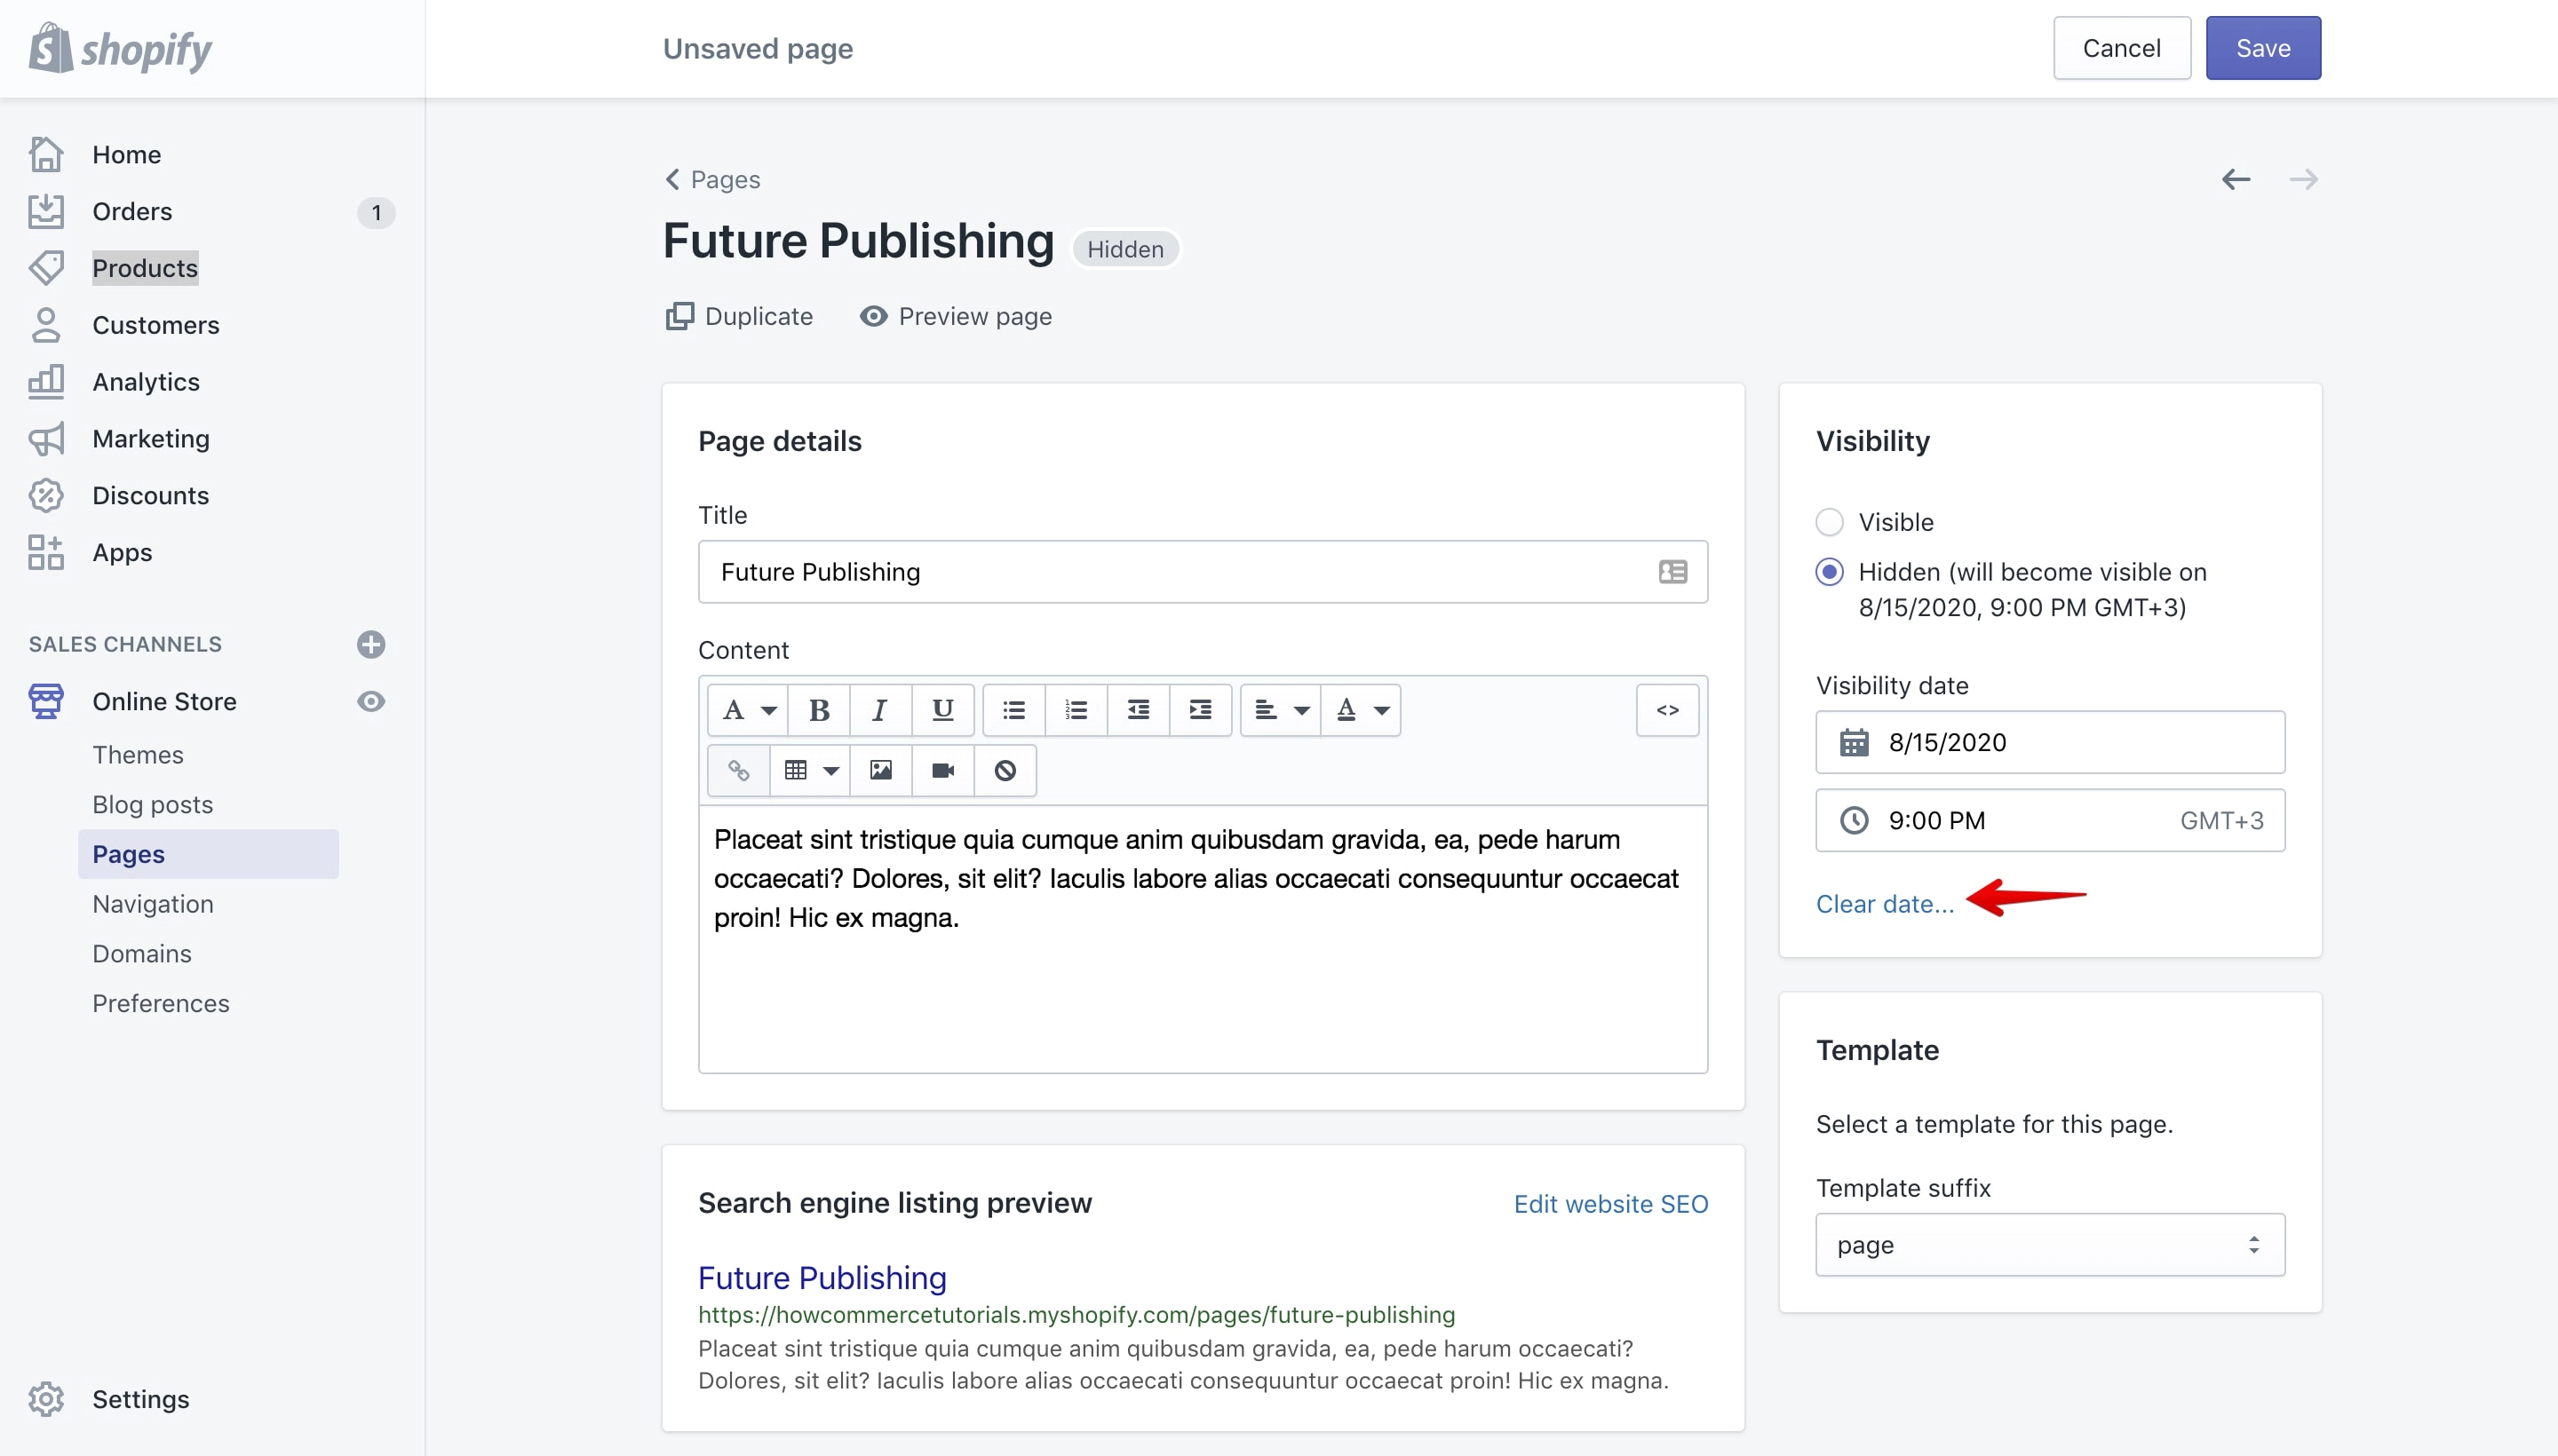Open Online Store sales channel
The image size is (2558, 1456).
(164, 701)
